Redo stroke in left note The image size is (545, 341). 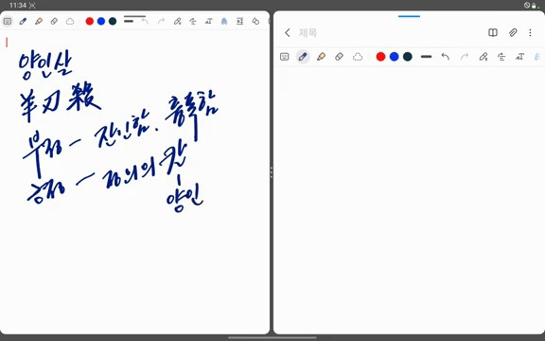tap(161, 21)
